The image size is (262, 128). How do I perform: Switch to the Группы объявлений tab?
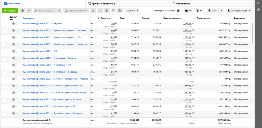[x=103, y=3]
